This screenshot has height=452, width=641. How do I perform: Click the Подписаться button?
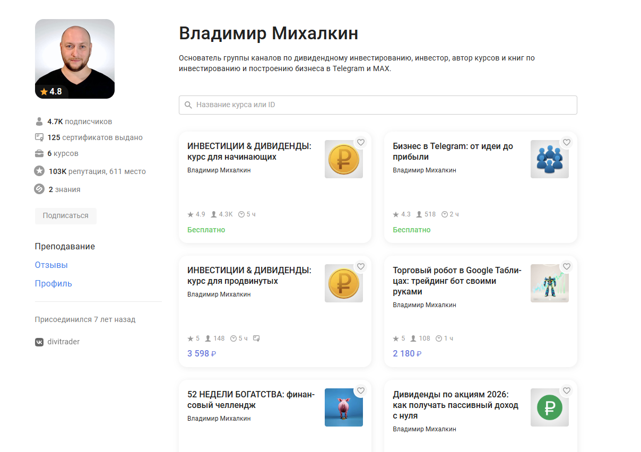[x=66, y=216]
